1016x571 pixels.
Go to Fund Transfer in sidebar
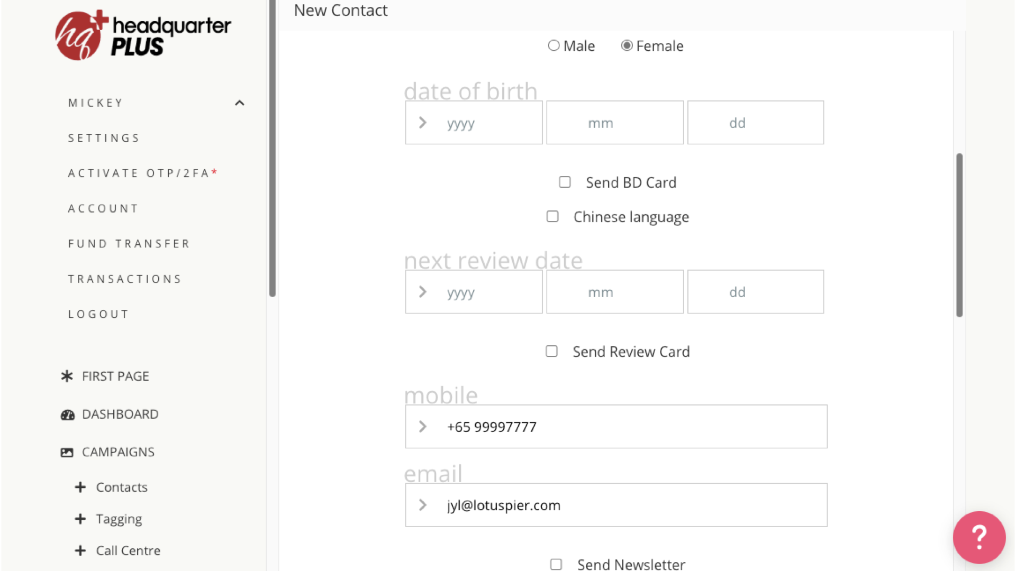129,244
